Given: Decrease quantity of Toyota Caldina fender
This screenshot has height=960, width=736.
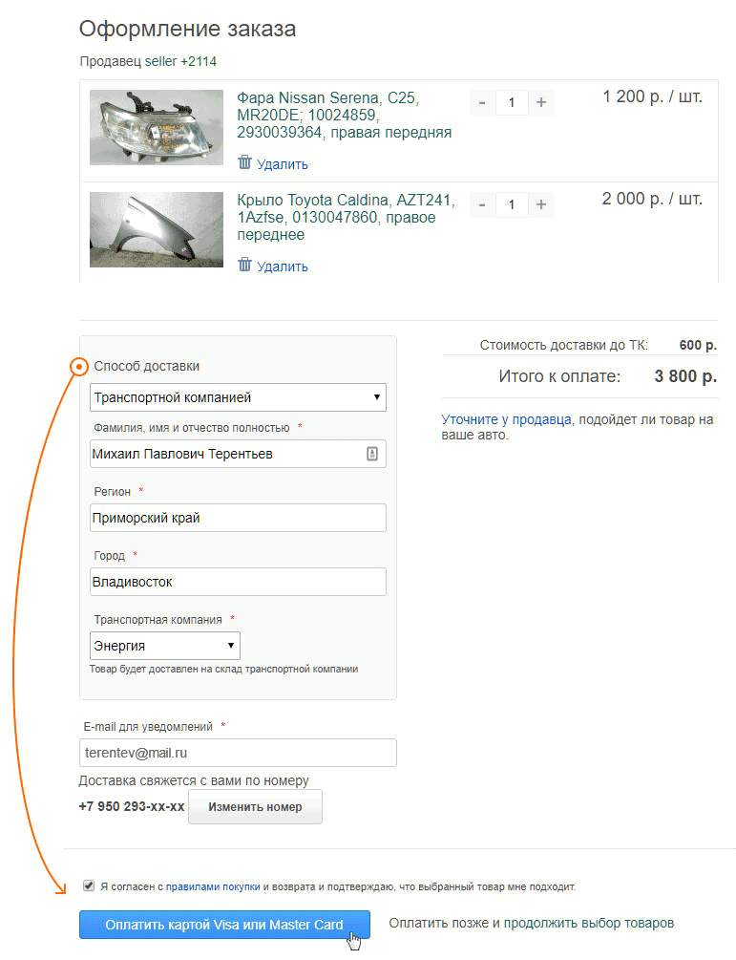Looking at the screenshot, I should pyautogui.click(x=482, y=204).
